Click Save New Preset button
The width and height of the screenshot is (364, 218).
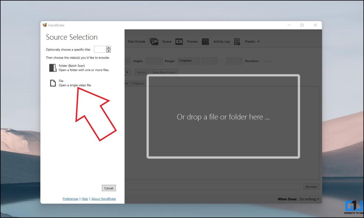164,72
